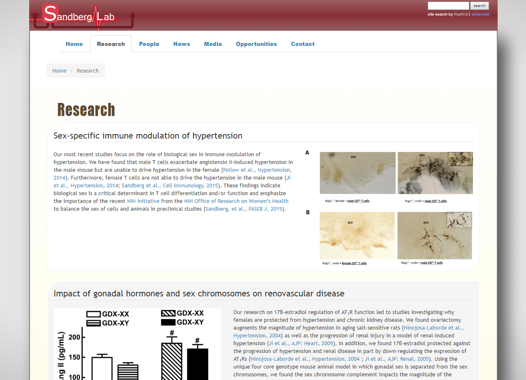Click the SFO microscopy figure image
This screenshot has height=380, width=526.
[389, 207]
